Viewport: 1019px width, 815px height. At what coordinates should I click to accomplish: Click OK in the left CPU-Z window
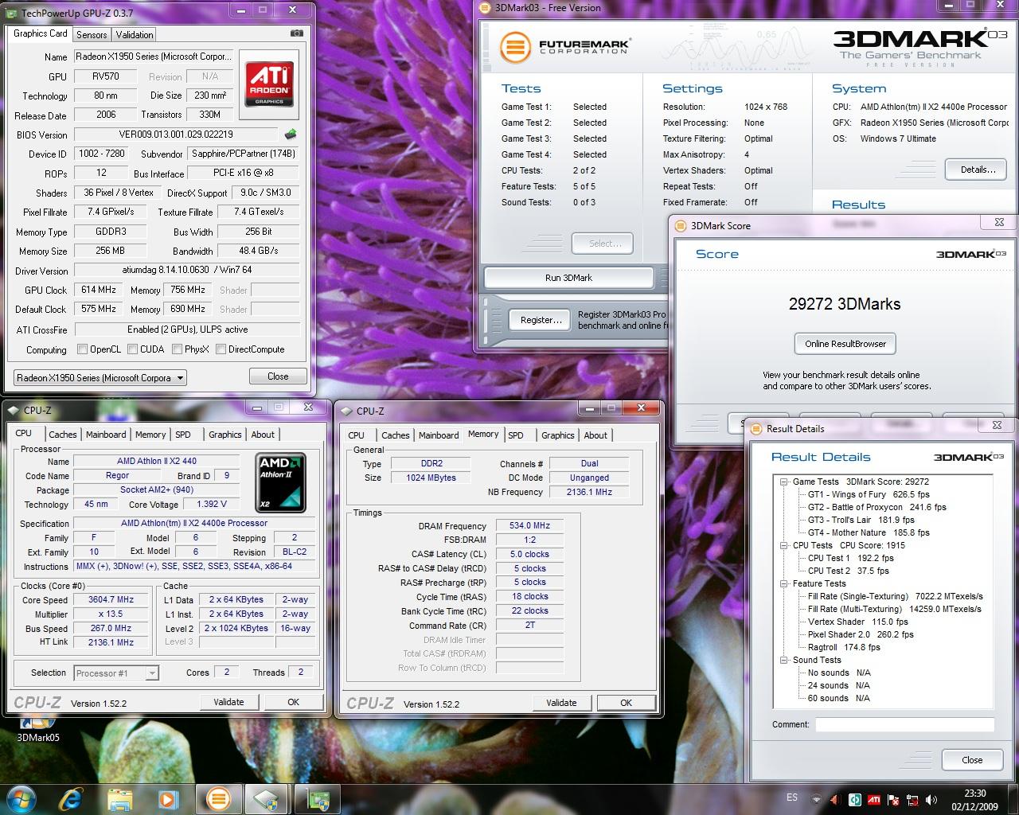[293, 702]
